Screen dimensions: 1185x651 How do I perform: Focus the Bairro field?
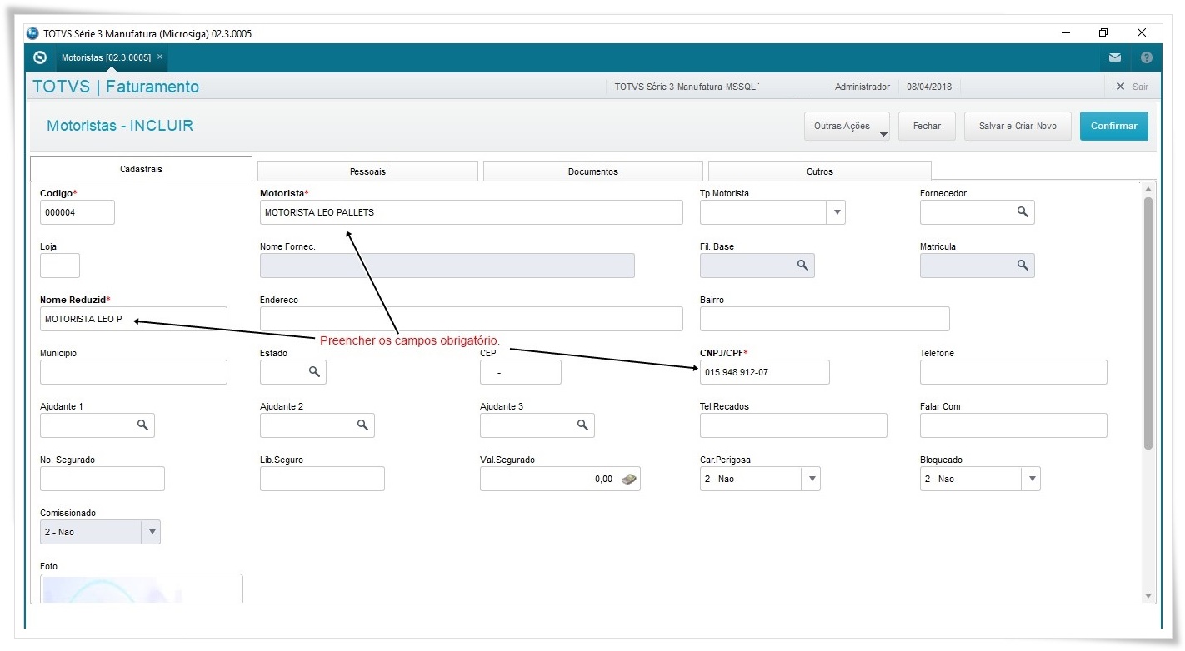click(x=825, y=319)
